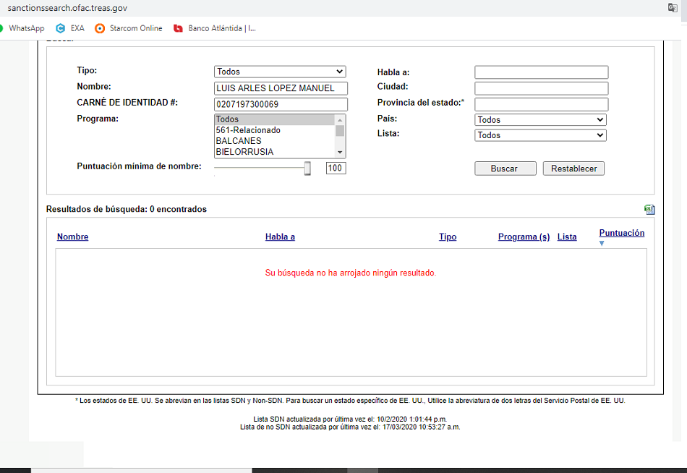Viewport: 687px width, 473px height.
Task: Expand the Lista dropdown
Action: (x=540, y=135)
